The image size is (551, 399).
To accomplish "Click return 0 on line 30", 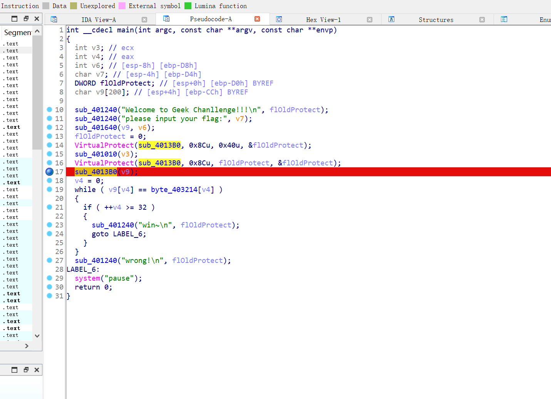I will (x=94, y=287).
